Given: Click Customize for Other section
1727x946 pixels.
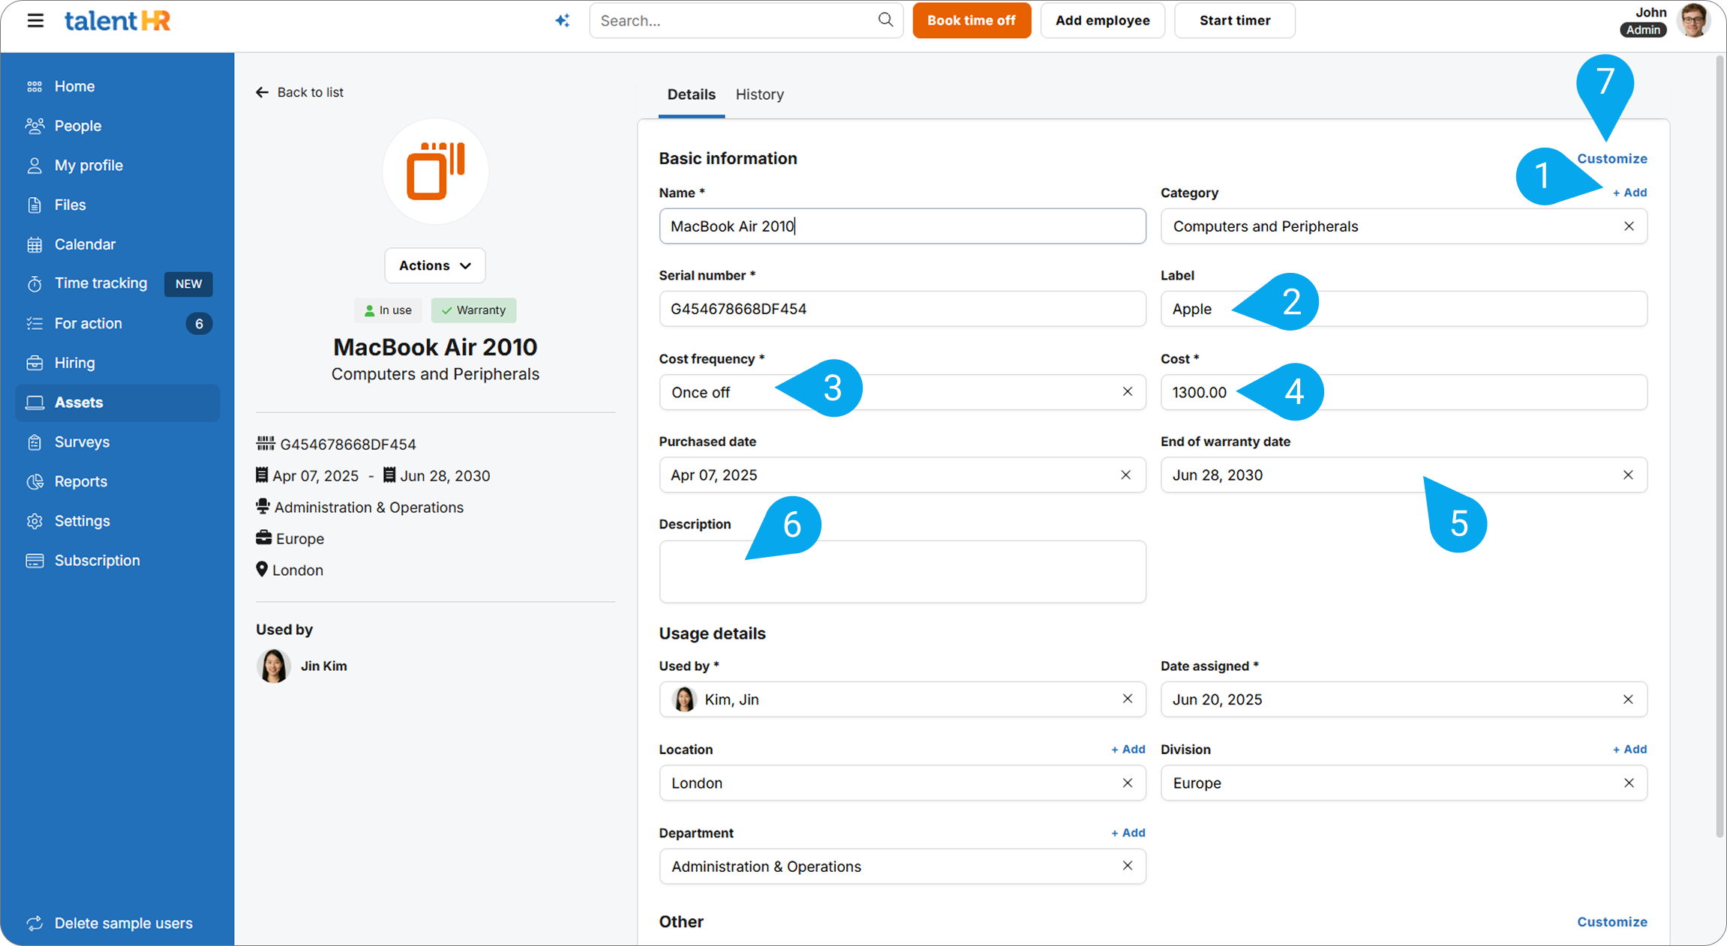Looking at the screenshot, I should pyautogui.click(x=1611, y=922).
